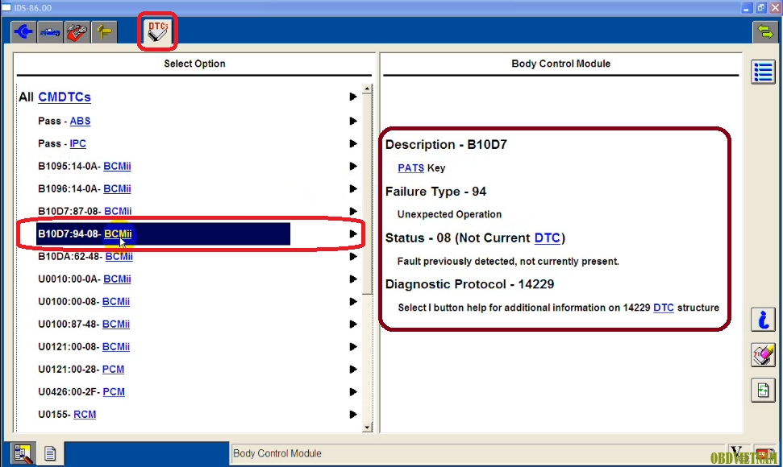The width and height of the screenshot is (783, 467).
Task: Select the U0100:87-48 text
Action: pyautogui.click(x=67, y=324)
